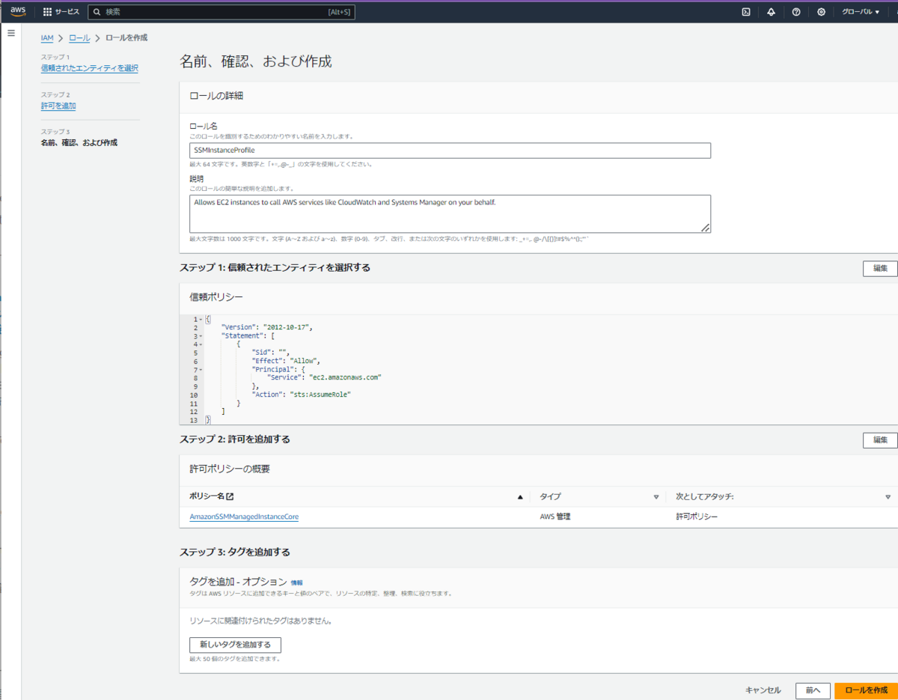Collapse JSON fold arrow on line 1
The image size is (898, 700).
[201, 320]
